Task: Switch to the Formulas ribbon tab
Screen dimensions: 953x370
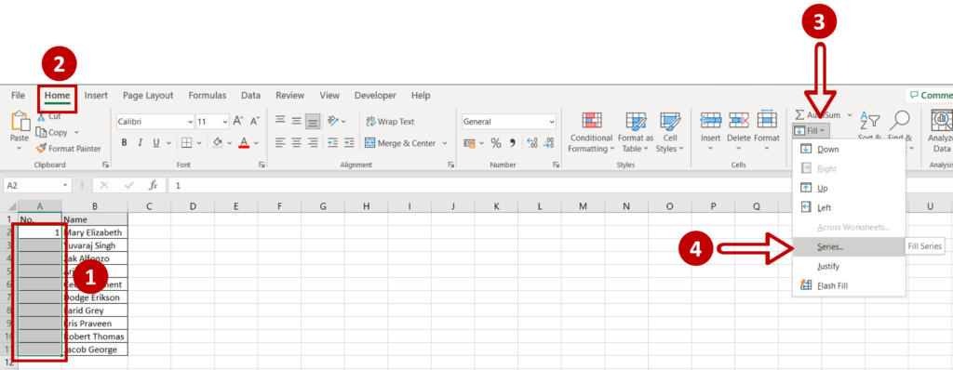Action: [x=208, y=96]
